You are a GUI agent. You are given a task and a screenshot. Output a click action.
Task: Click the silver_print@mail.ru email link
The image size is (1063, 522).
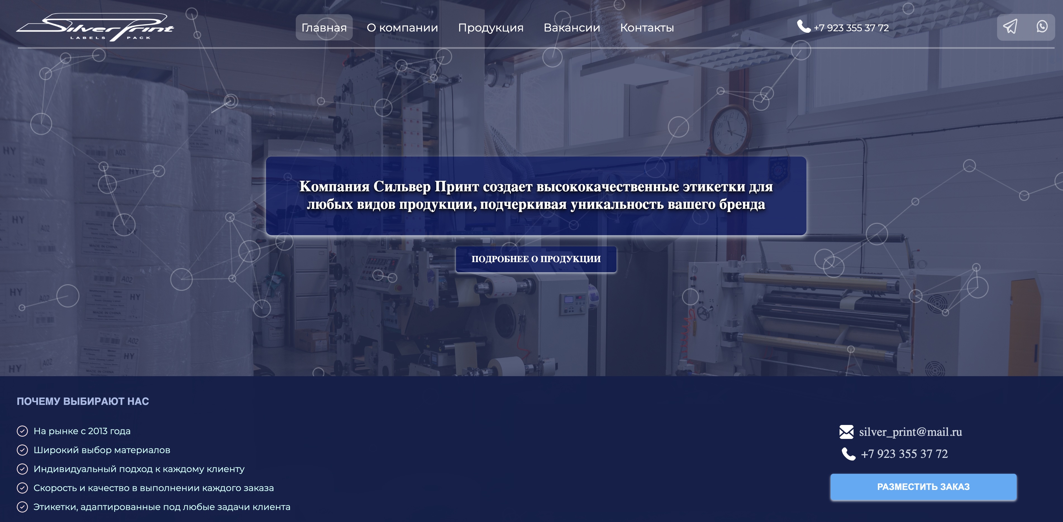coord(910,432)
